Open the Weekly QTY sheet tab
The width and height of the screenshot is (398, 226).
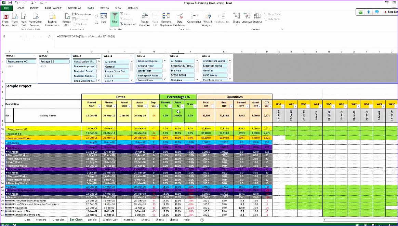(110, 220)
